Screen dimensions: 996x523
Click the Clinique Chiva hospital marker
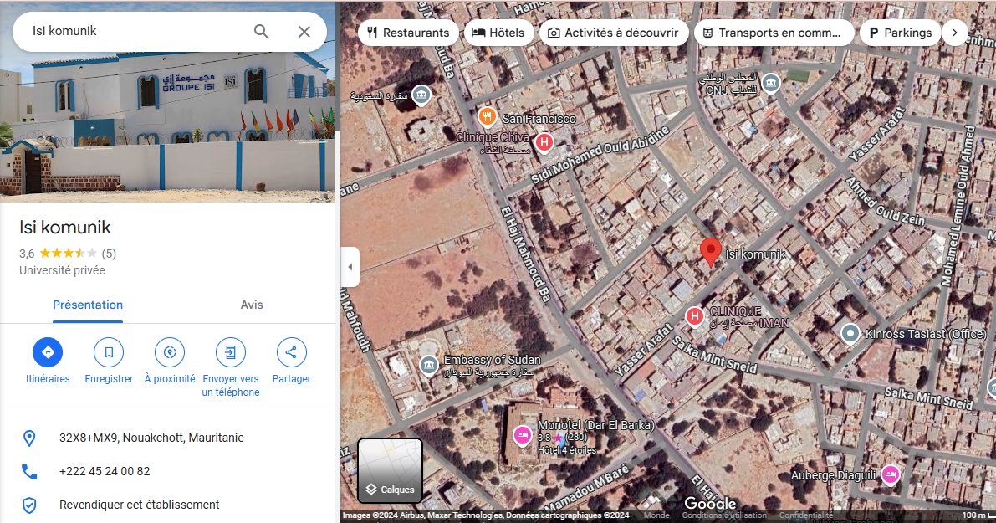pyautogui.click(x=544, y=143)
